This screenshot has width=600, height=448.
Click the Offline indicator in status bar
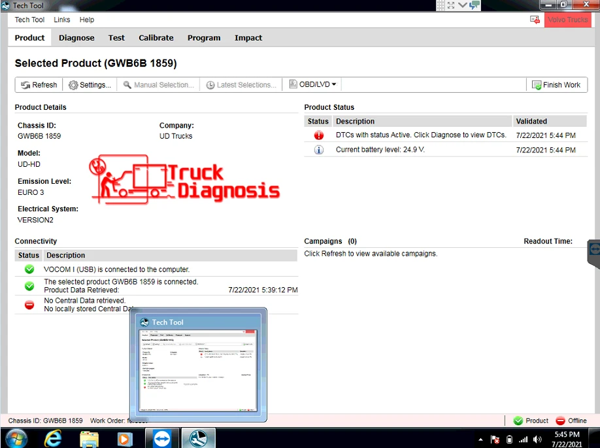click(x=571, y=421)
